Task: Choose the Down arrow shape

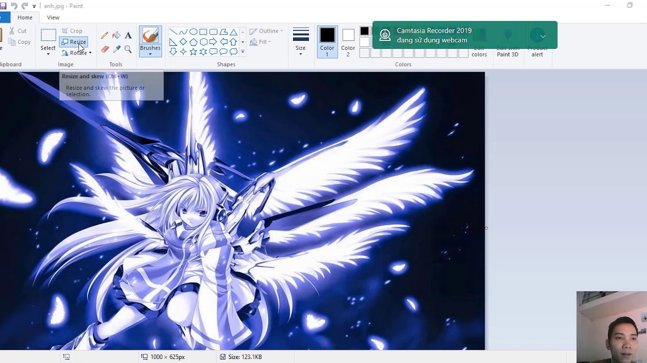Action: coord(173,51)
